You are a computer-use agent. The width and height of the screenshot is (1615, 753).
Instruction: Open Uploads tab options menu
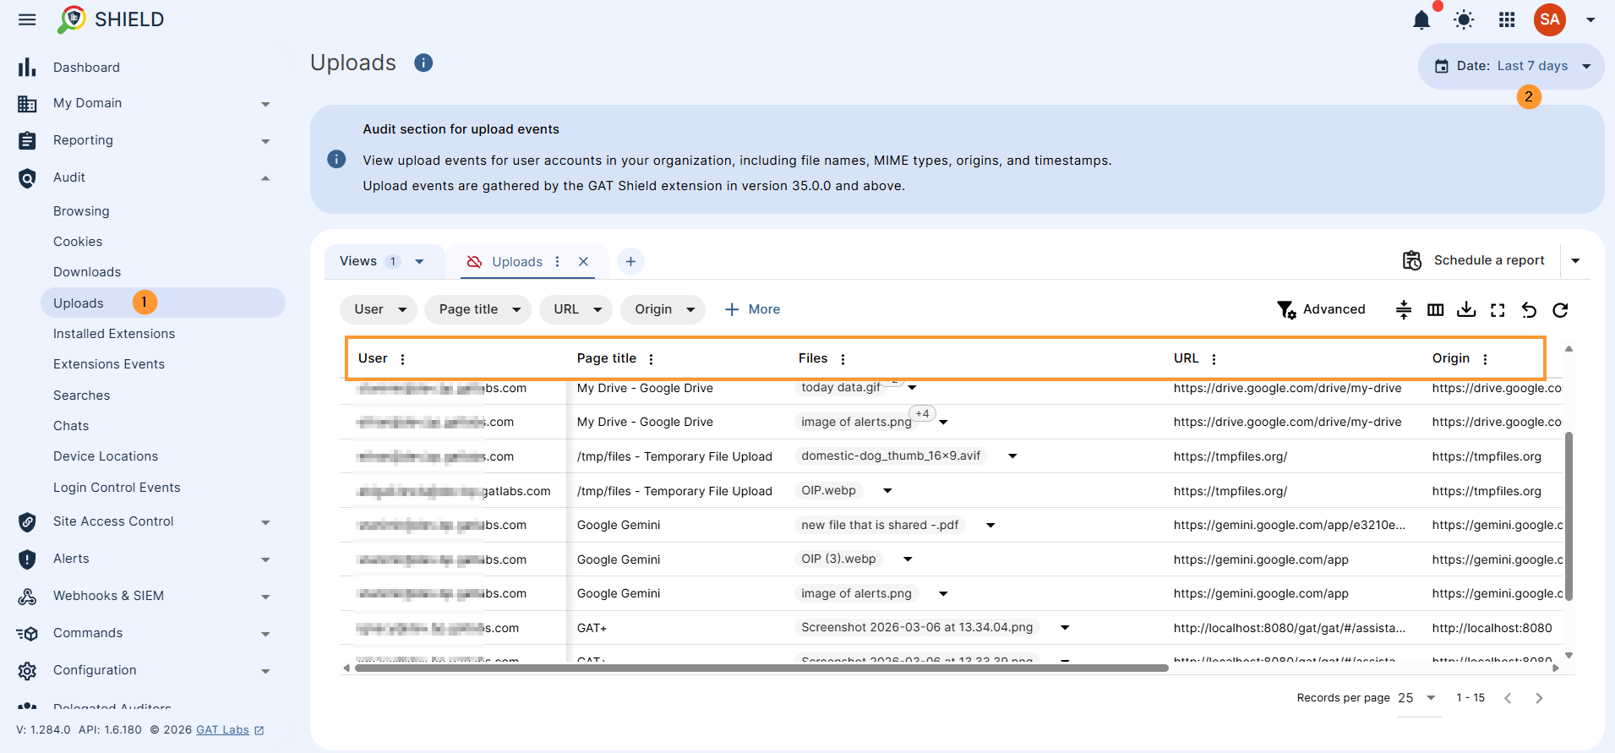pos(557,262)
